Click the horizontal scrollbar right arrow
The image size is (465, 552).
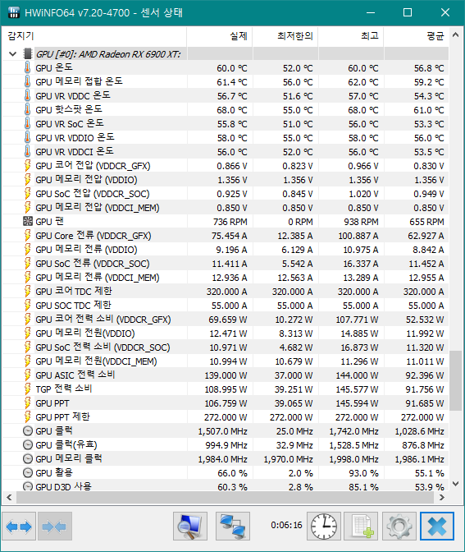[442, 498]
